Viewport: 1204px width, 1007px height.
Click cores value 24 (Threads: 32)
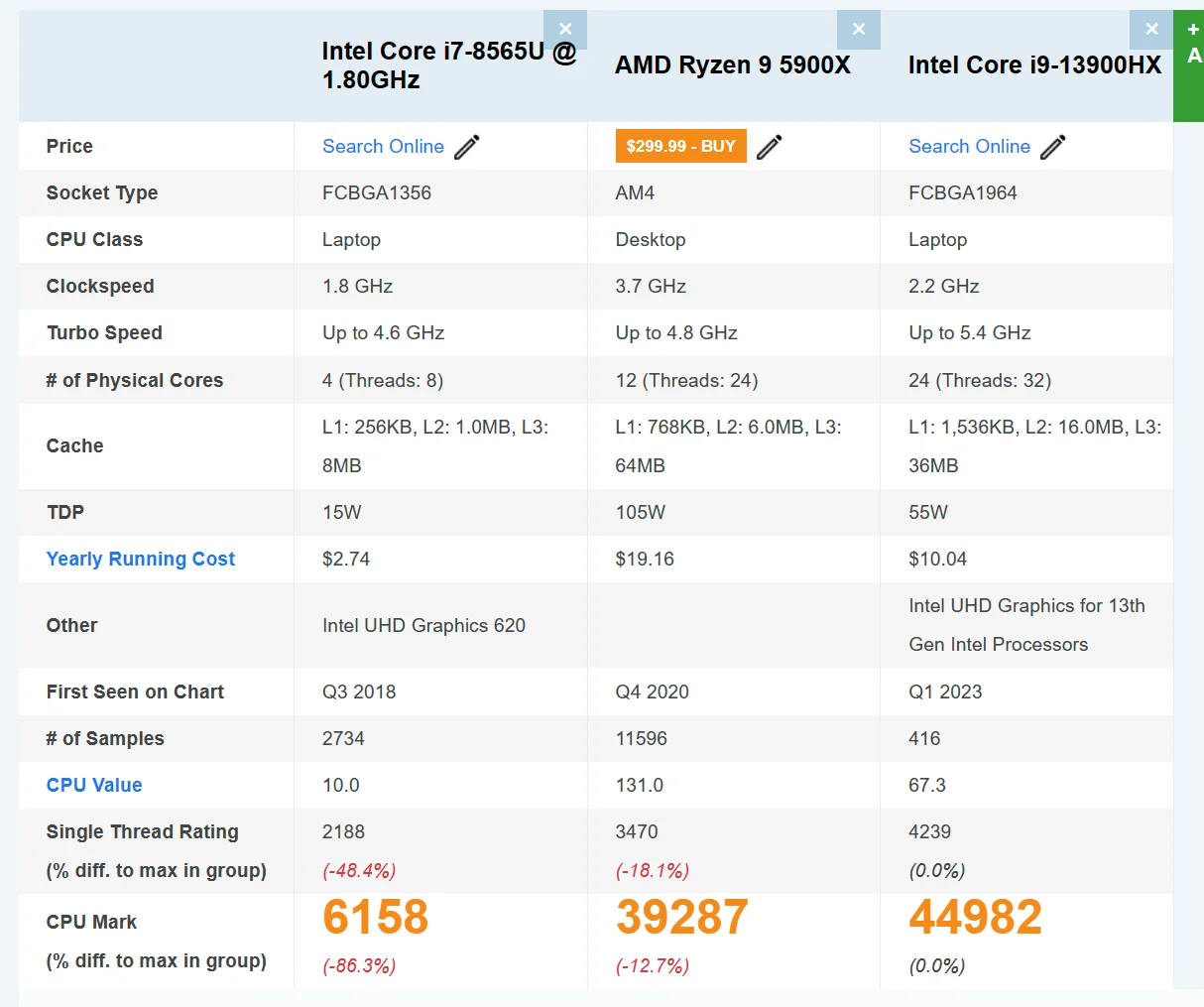pyautogui.click(x=980, y=380)
